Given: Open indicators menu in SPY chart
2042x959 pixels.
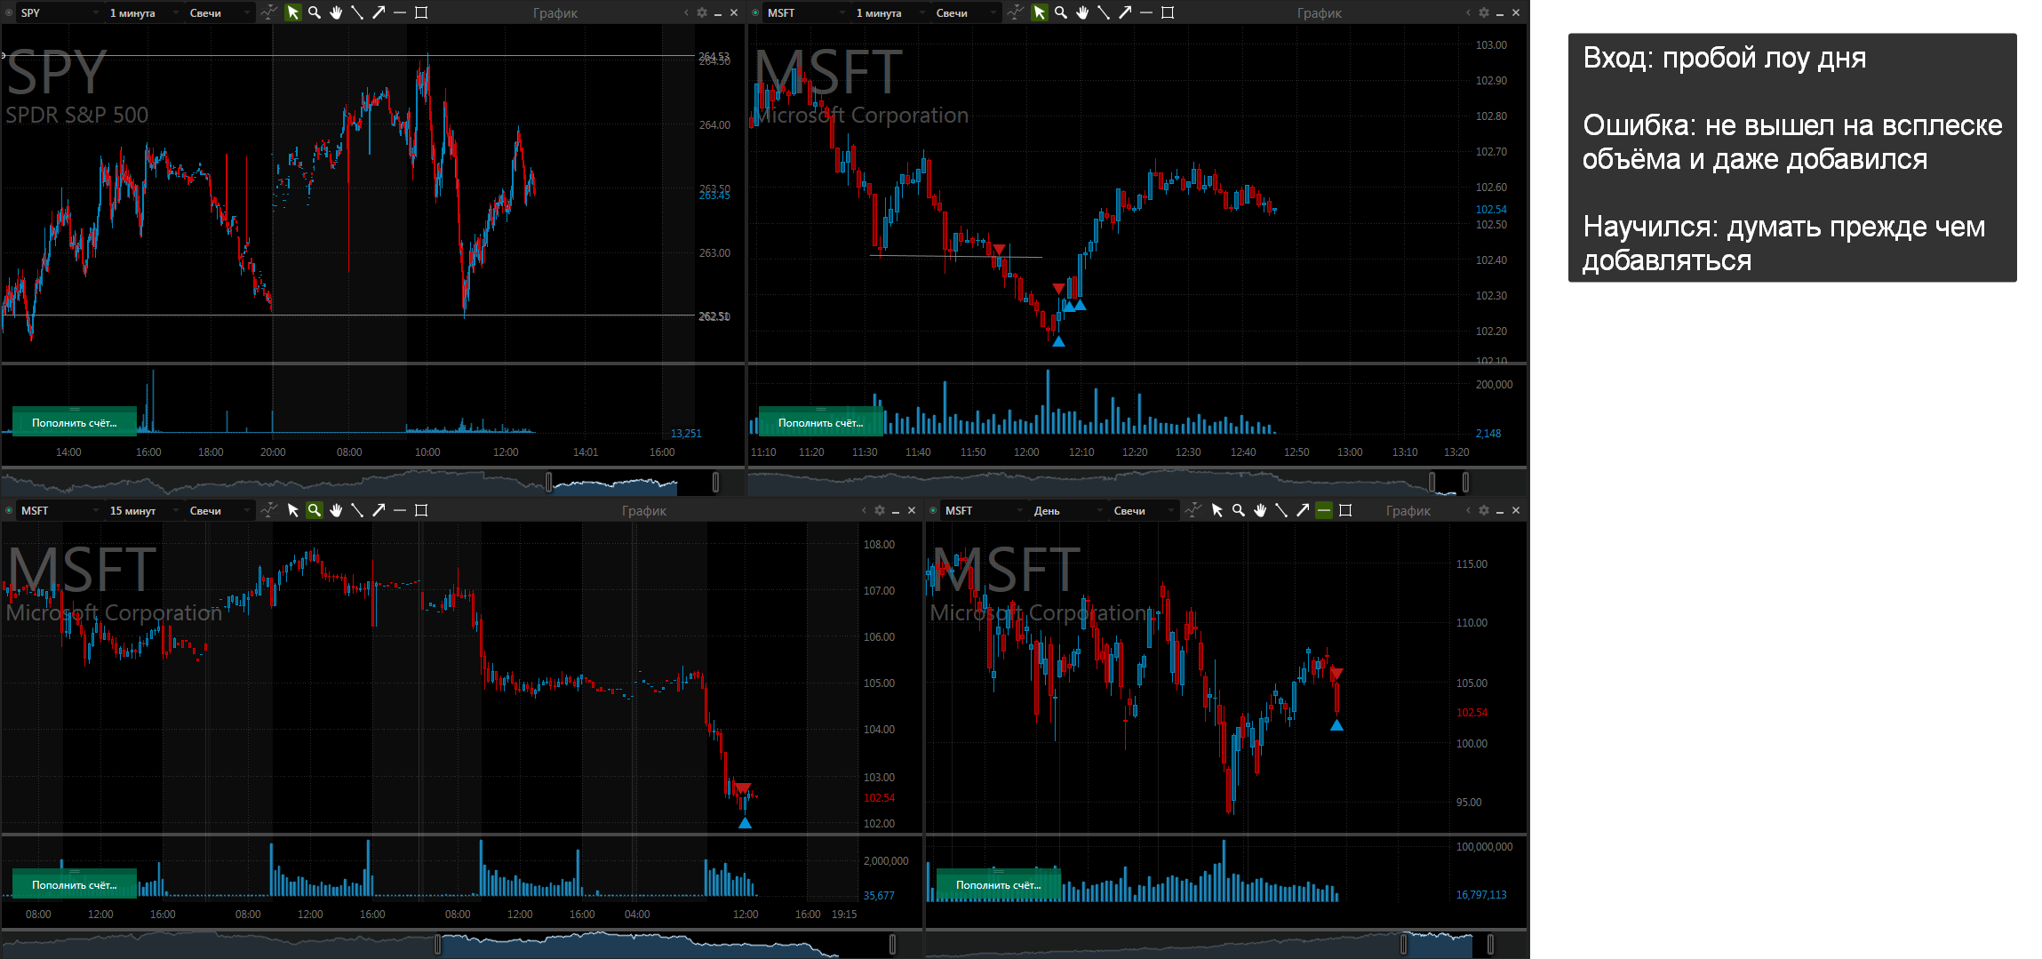Looking at the screenshot, I should pos(268,12).
